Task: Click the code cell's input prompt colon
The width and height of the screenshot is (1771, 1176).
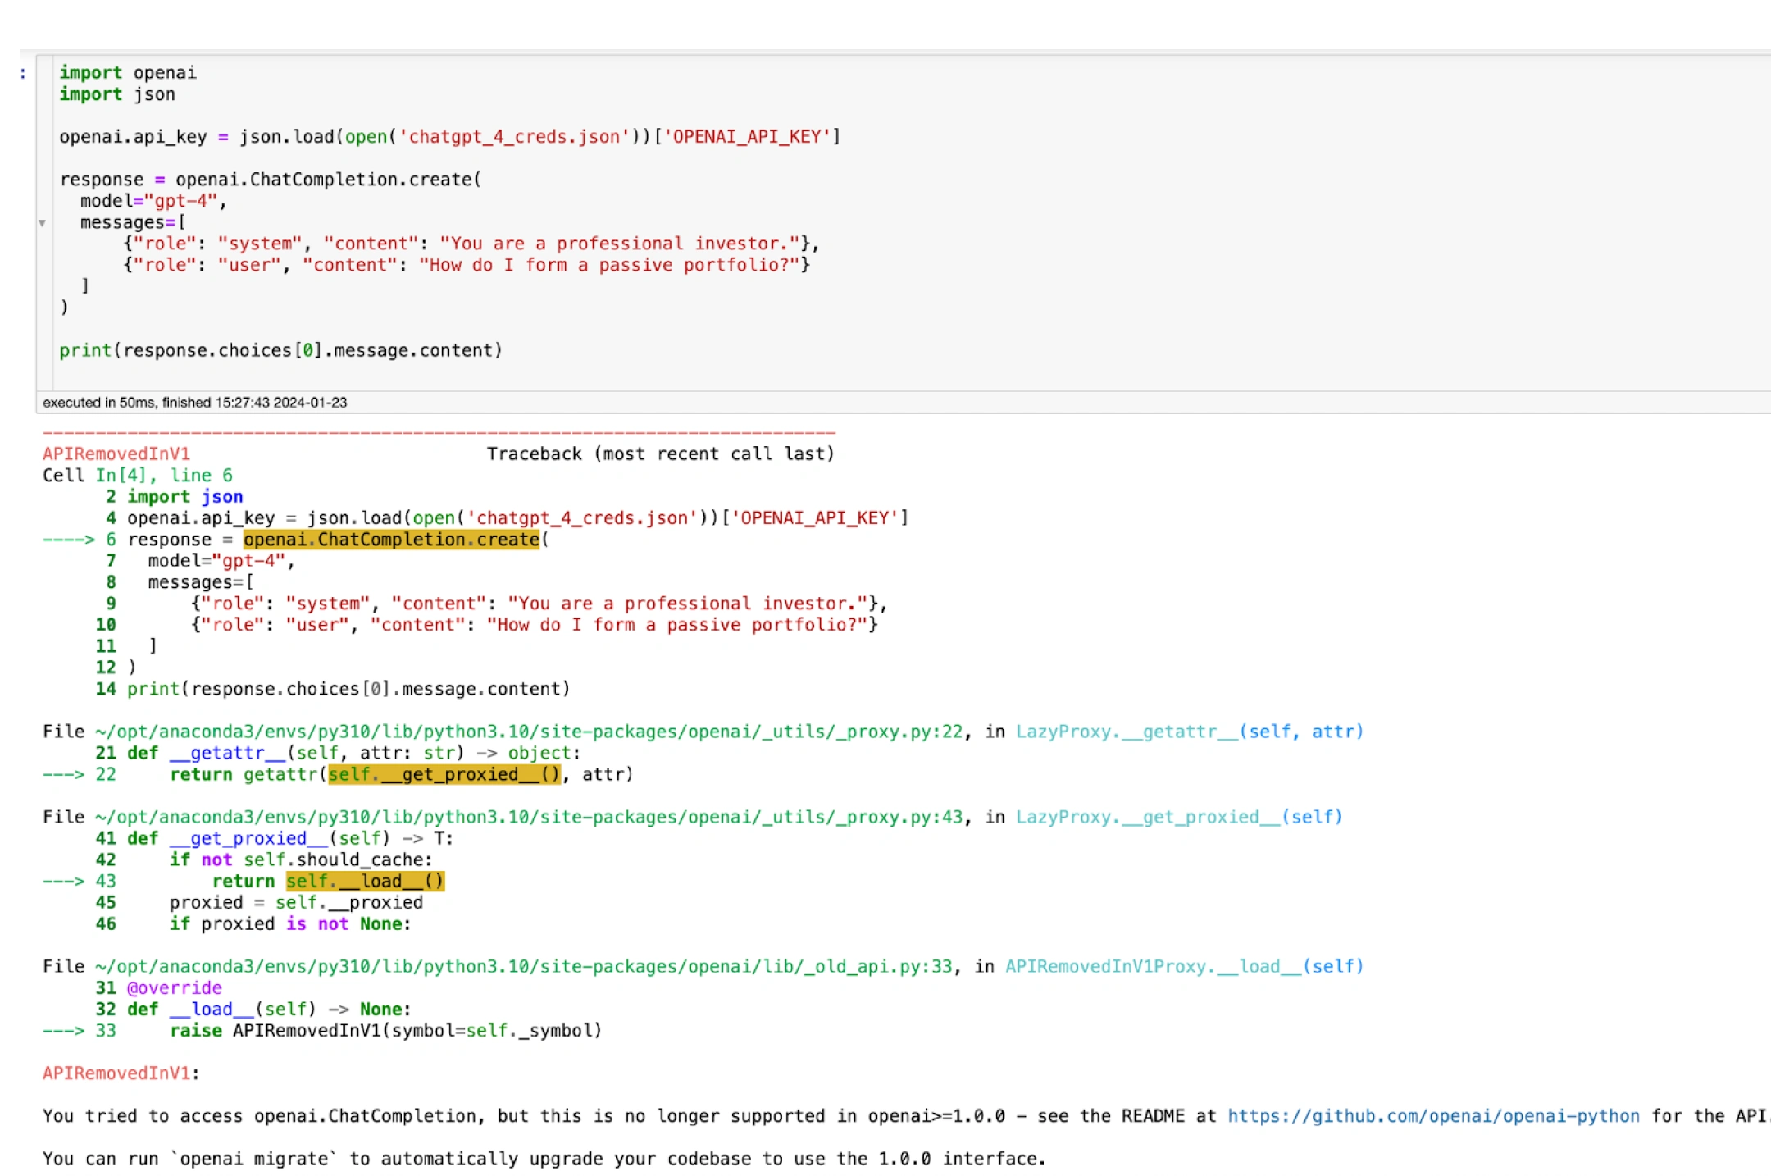Action: pos(23,74)
